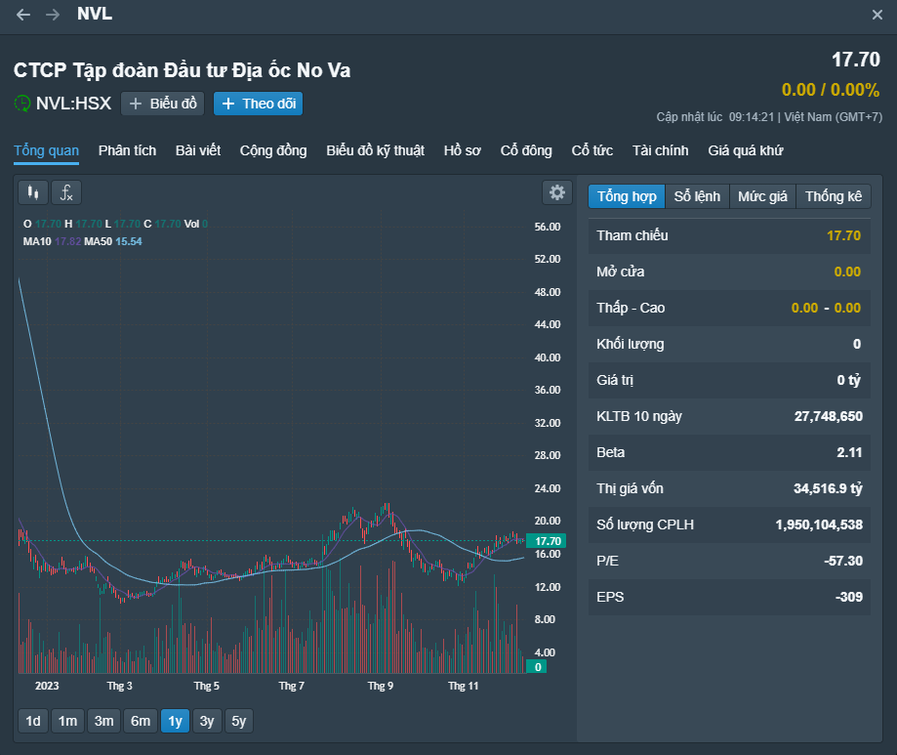The width and height of the screenshot is (897, 755).
Task: Open the Phân tích tab
Action: [x=127, y=150]
